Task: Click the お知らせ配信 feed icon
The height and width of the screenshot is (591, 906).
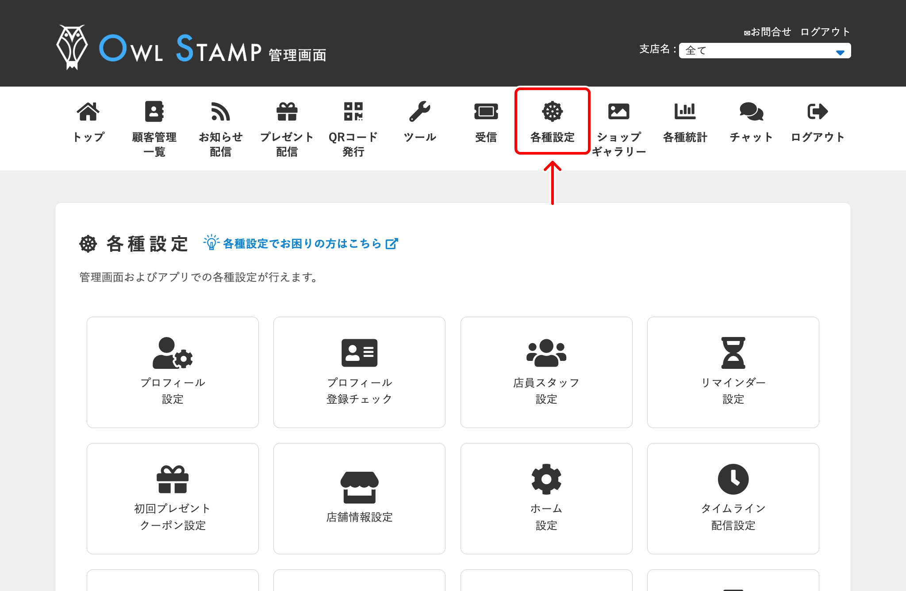Action: coord(221,111)
